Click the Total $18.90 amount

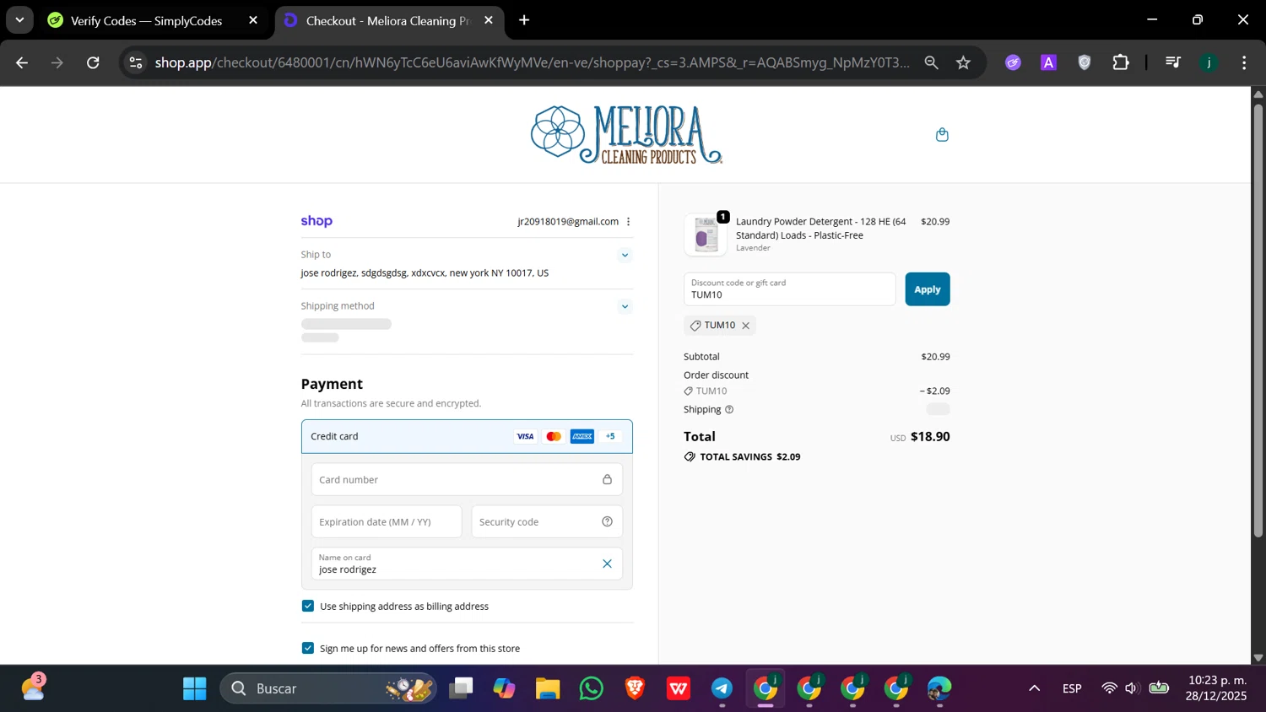coord(930,436)
